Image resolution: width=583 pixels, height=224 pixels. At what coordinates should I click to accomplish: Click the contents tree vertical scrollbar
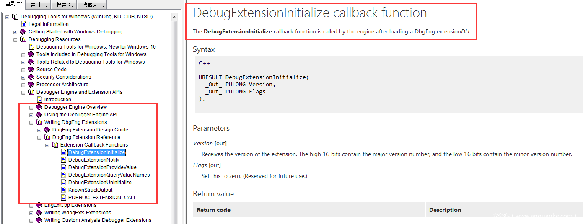click(175, 117)
